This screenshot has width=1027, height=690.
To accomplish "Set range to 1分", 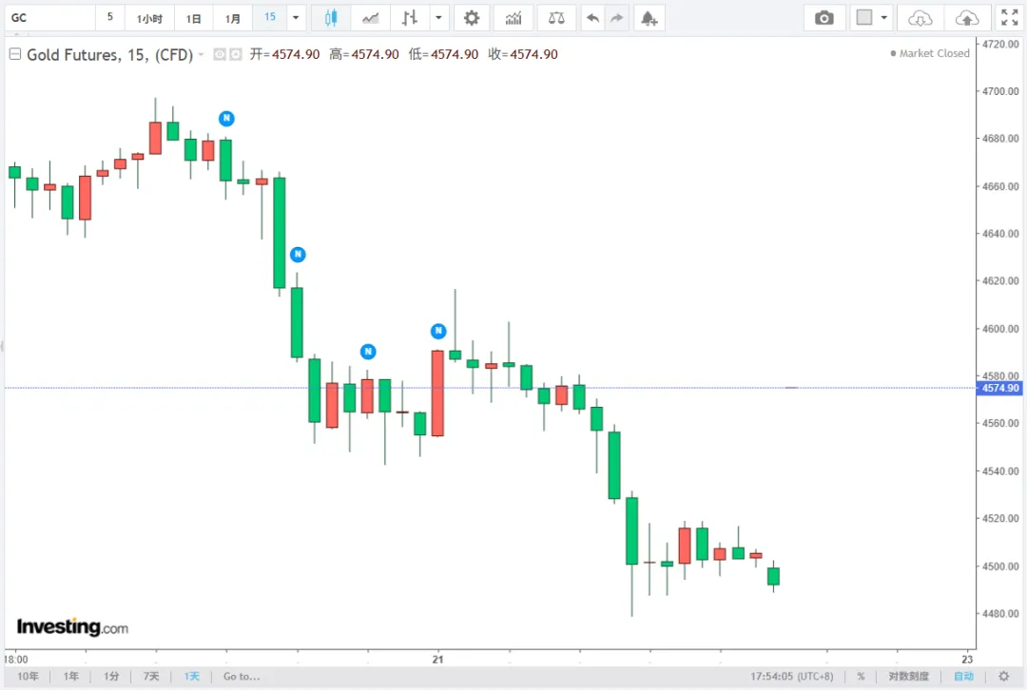I will tap(111, 677).
